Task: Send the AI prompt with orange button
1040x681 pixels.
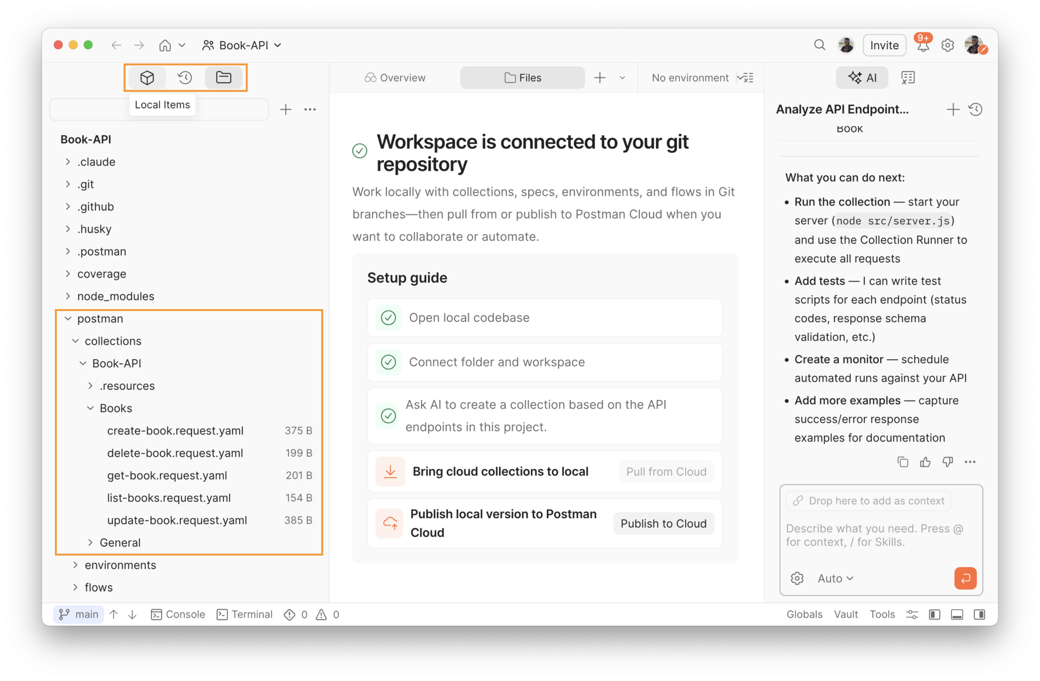Action: coord(965,578)
